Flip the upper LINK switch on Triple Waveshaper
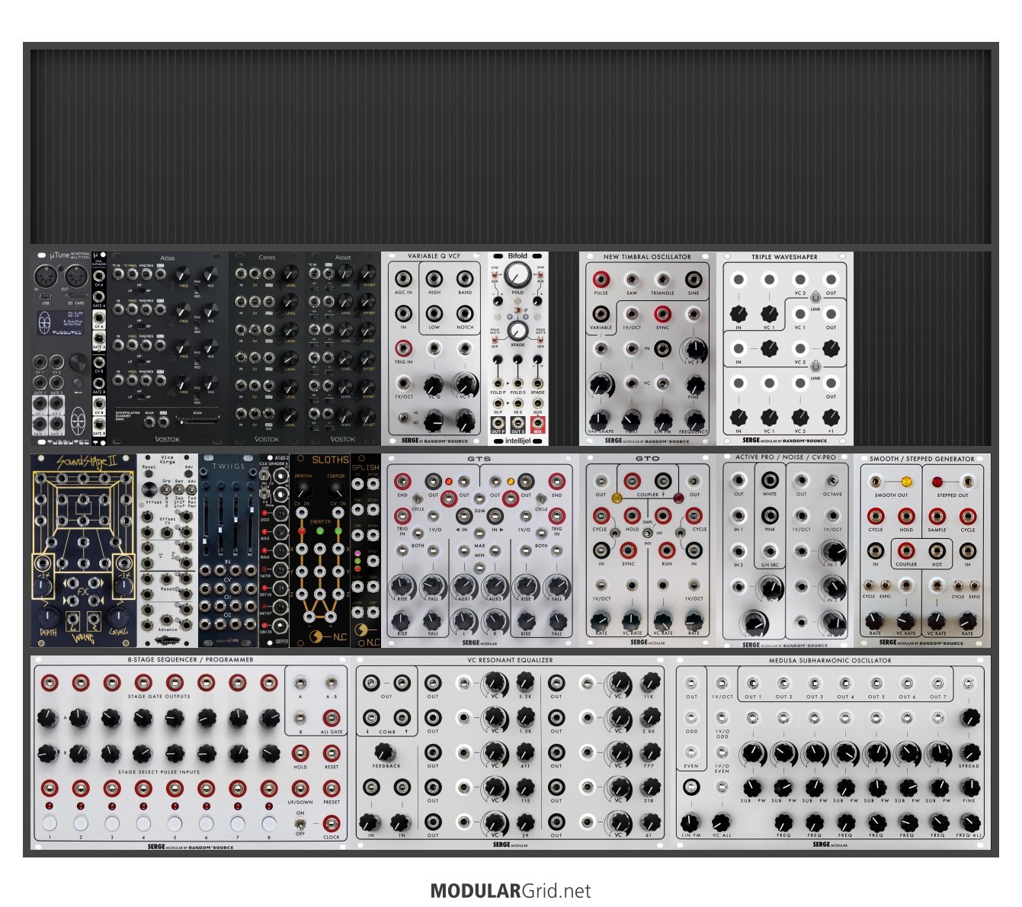 815,297
